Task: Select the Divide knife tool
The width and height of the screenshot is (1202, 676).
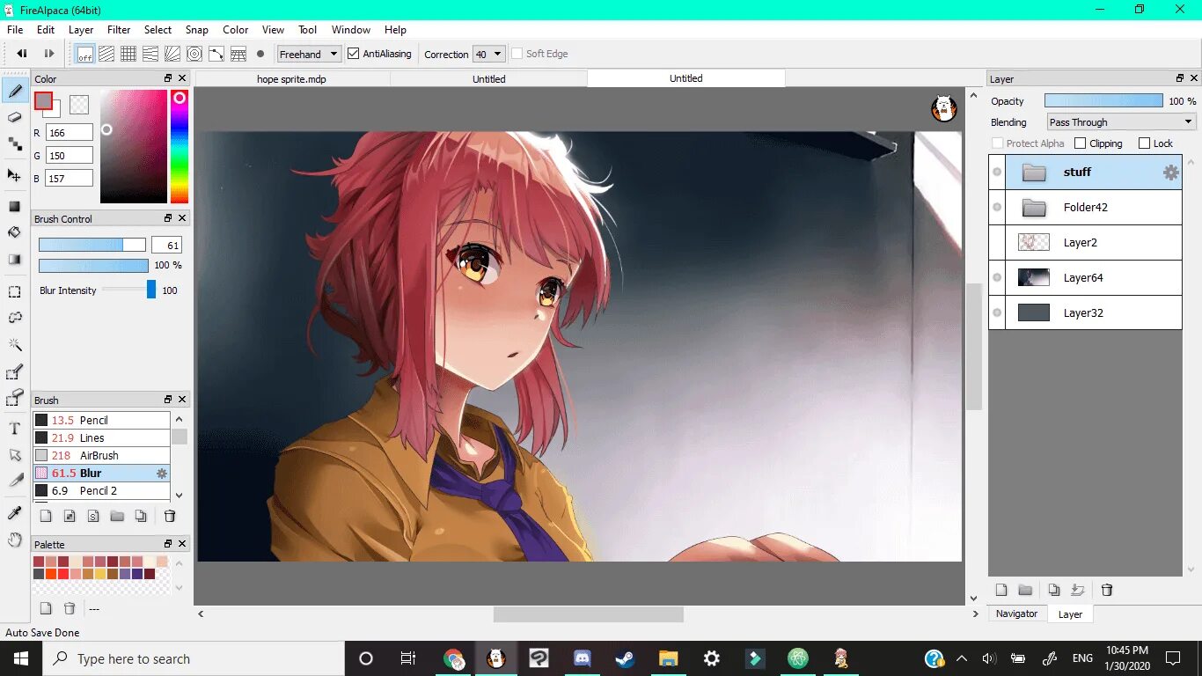Action: click(x=15, y=481)
